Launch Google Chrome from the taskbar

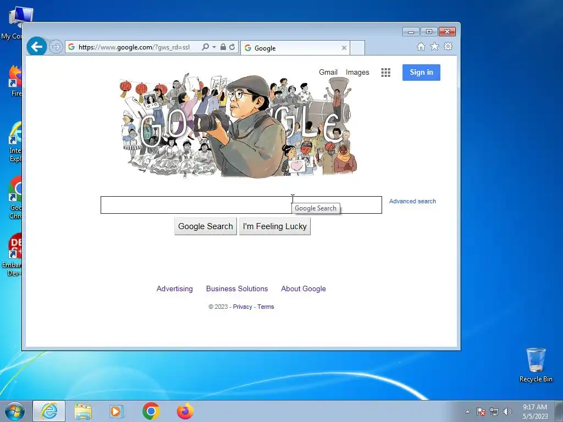151,411
